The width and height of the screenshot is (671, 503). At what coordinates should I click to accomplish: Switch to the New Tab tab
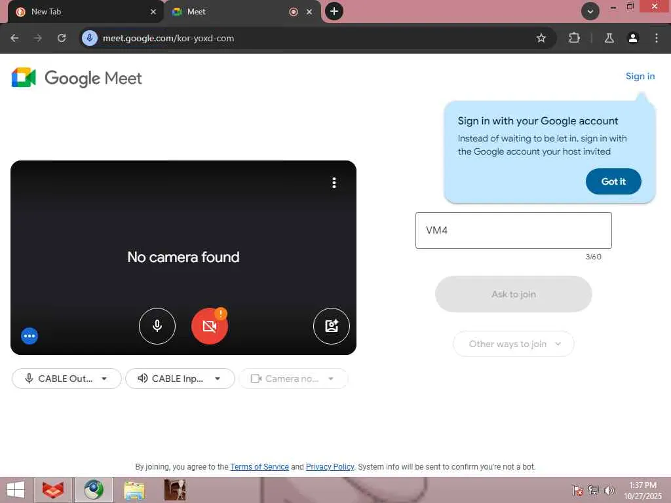click(x=86, y=12)
